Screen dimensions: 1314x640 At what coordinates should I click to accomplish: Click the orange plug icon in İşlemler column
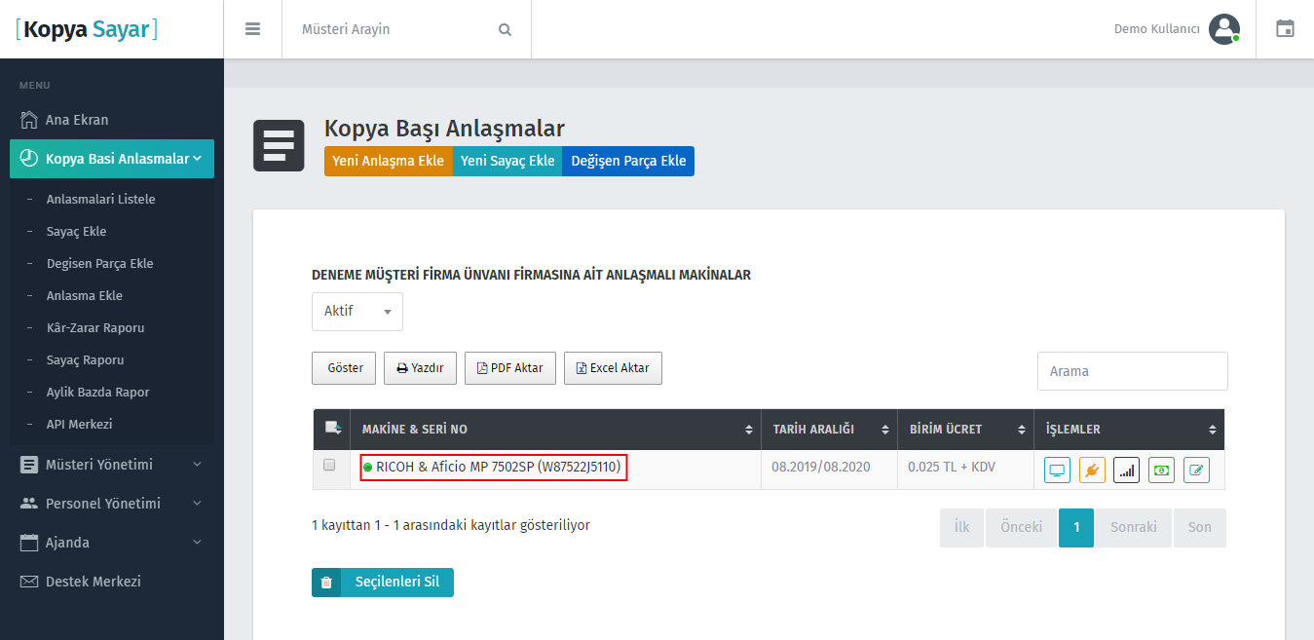1092,470
